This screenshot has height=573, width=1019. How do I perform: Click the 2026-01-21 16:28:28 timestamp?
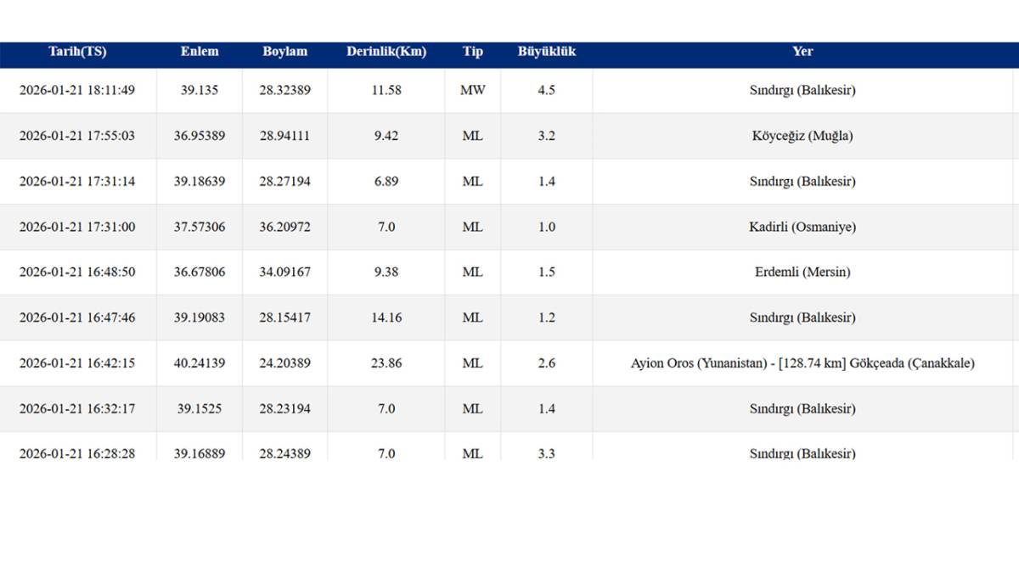77,453
